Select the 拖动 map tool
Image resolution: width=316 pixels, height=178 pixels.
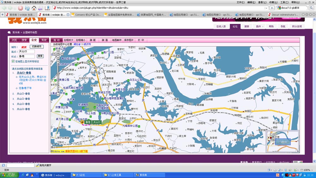(x=57, y=40)
